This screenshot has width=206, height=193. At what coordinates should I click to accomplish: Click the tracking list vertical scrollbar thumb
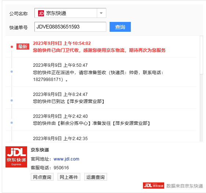[201, 55]
